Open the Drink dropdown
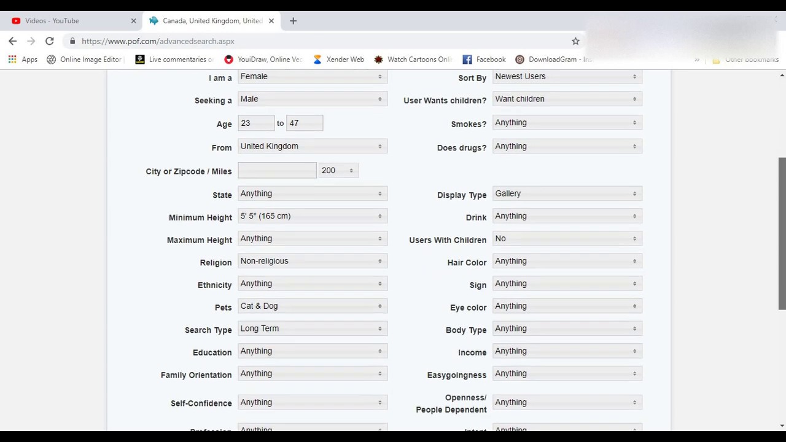This screenshot has width=786, height=442. pyautogui.click(x=567, y=216)
